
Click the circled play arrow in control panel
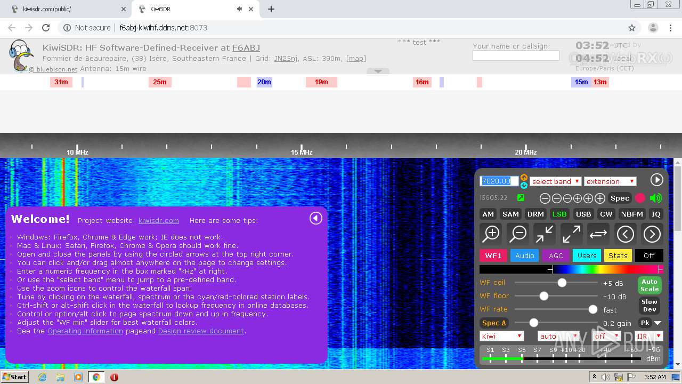(x=656, y=180)
